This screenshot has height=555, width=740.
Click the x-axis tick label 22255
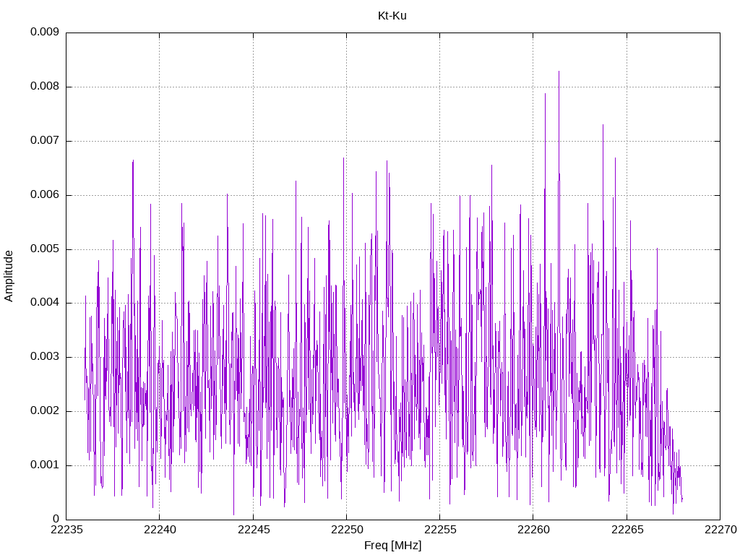pyautogui.click(x=440, y=530)
